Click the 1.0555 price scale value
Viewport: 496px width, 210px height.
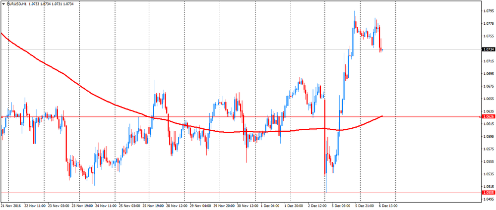[x=488, y=161]
